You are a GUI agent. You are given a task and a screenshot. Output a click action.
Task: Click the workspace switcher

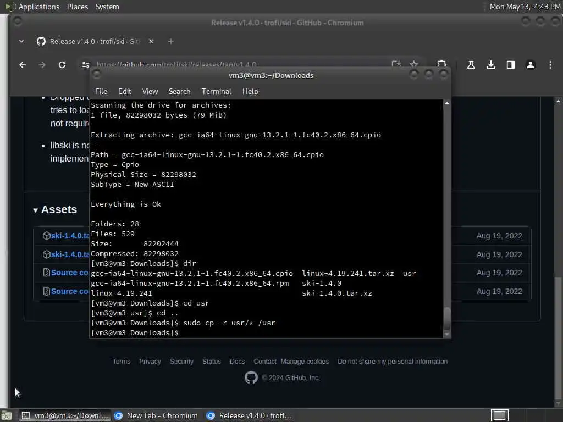tap(499, 415)
